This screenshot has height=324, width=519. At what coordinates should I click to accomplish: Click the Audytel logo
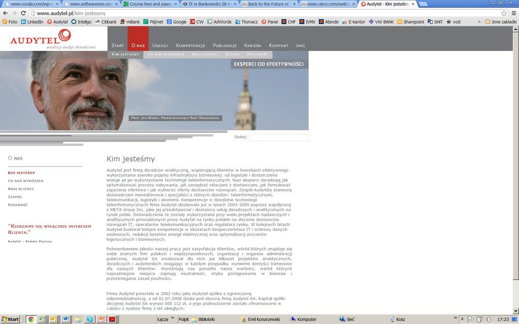click(53, 38)
